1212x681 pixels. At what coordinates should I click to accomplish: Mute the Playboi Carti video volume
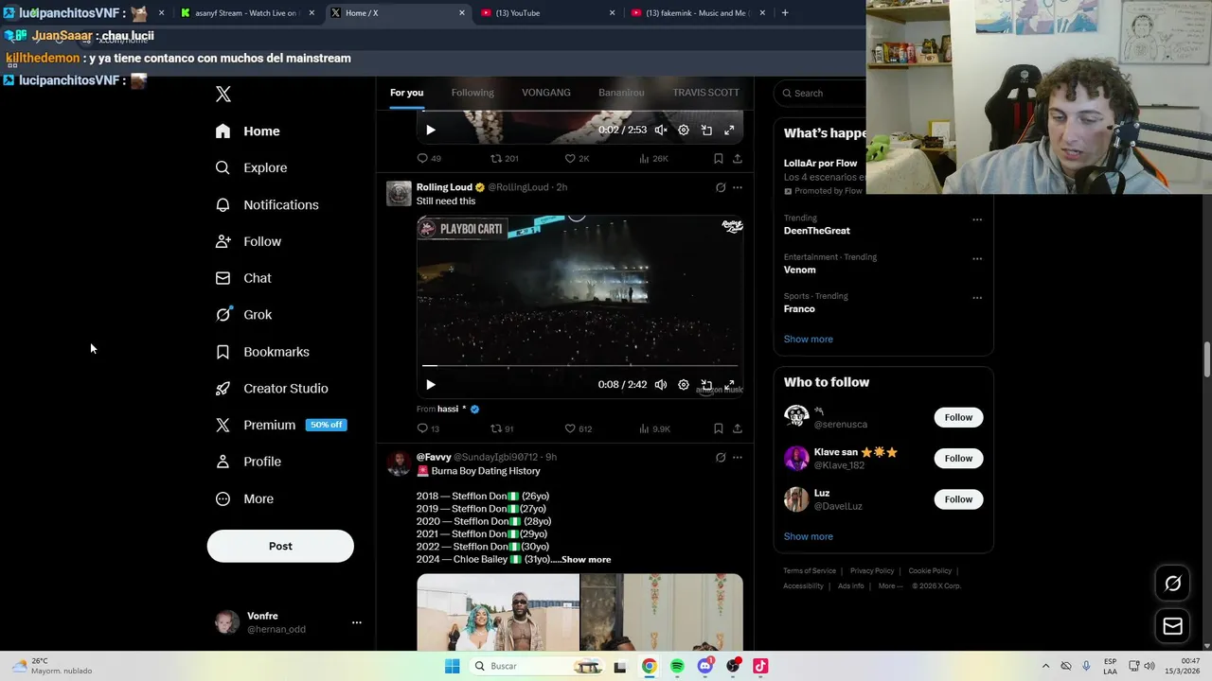pyautogui.click(x=661, y=385)
